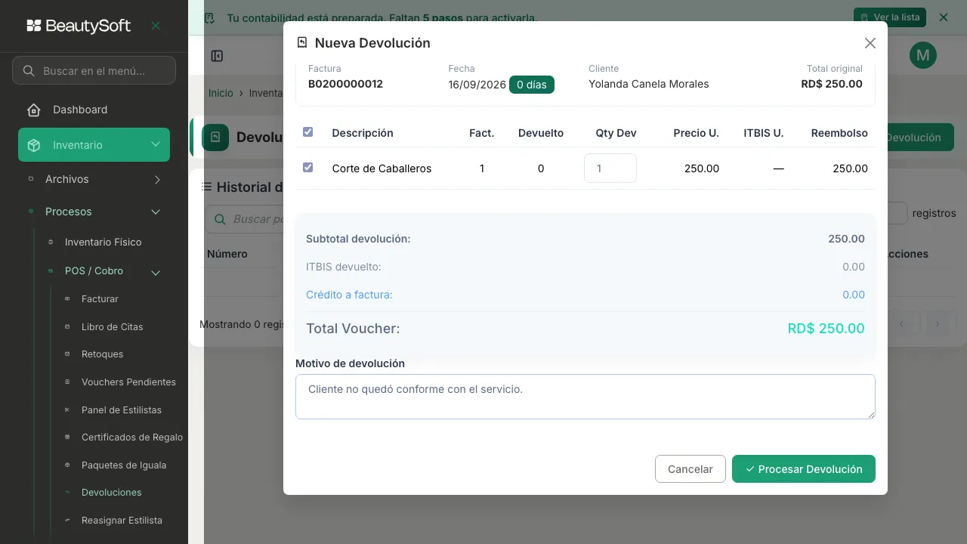Expand the Archivos submenu arrow
The image size is (967, 544).
(x=157, y=179)
